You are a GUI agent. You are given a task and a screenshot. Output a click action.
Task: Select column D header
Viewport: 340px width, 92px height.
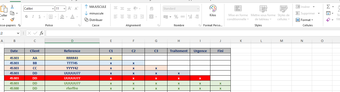click(x=72, y=41)
